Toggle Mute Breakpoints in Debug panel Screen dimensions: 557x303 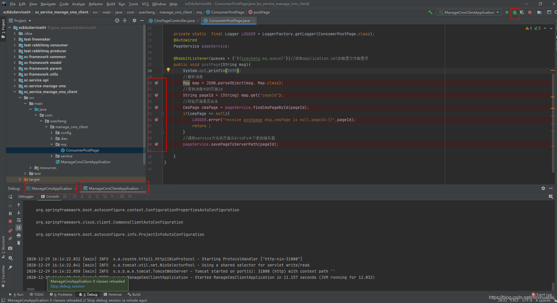pyautogui.click(x=10, y=238)
